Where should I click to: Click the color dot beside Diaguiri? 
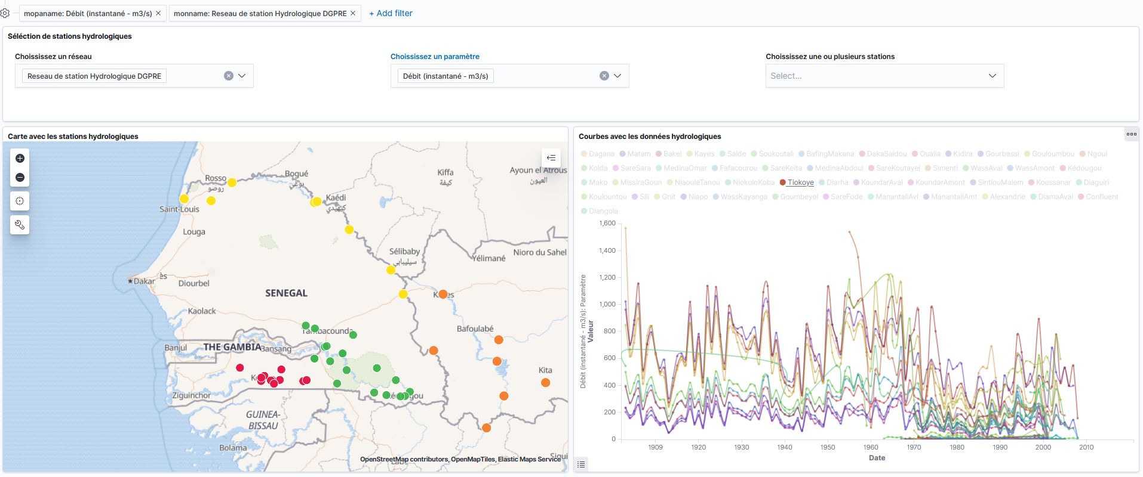coord(1079,182)
